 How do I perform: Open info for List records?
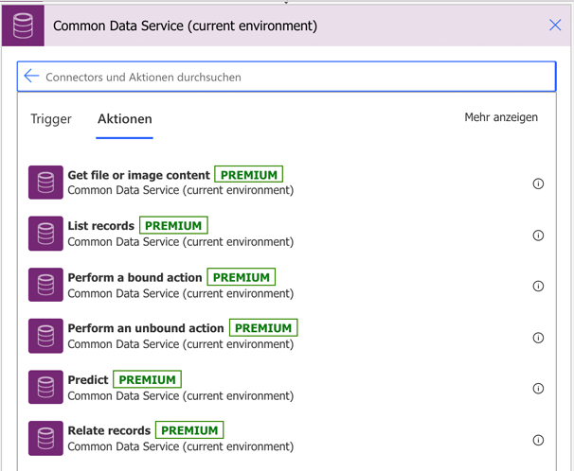point(538,235)
